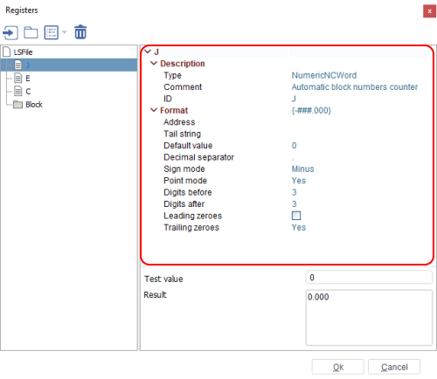Click the Point mode Yes value
Viewport: 437px width, 379px height.
299,181
